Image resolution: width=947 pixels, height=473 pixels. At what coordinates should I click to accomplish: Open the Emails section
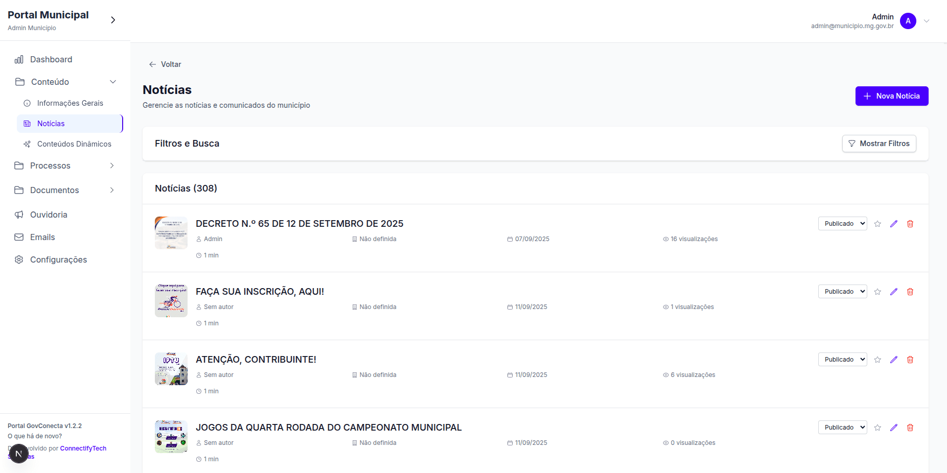tap(42, 237)
